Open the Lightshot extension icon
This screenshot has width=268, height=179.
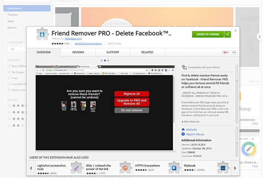[76, 168]
